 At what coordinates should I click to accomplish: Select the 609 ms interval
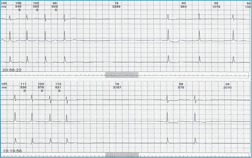point(55,7)
